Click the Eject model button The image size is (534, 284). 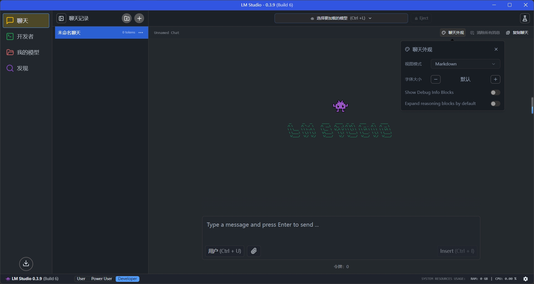[421, 18]
